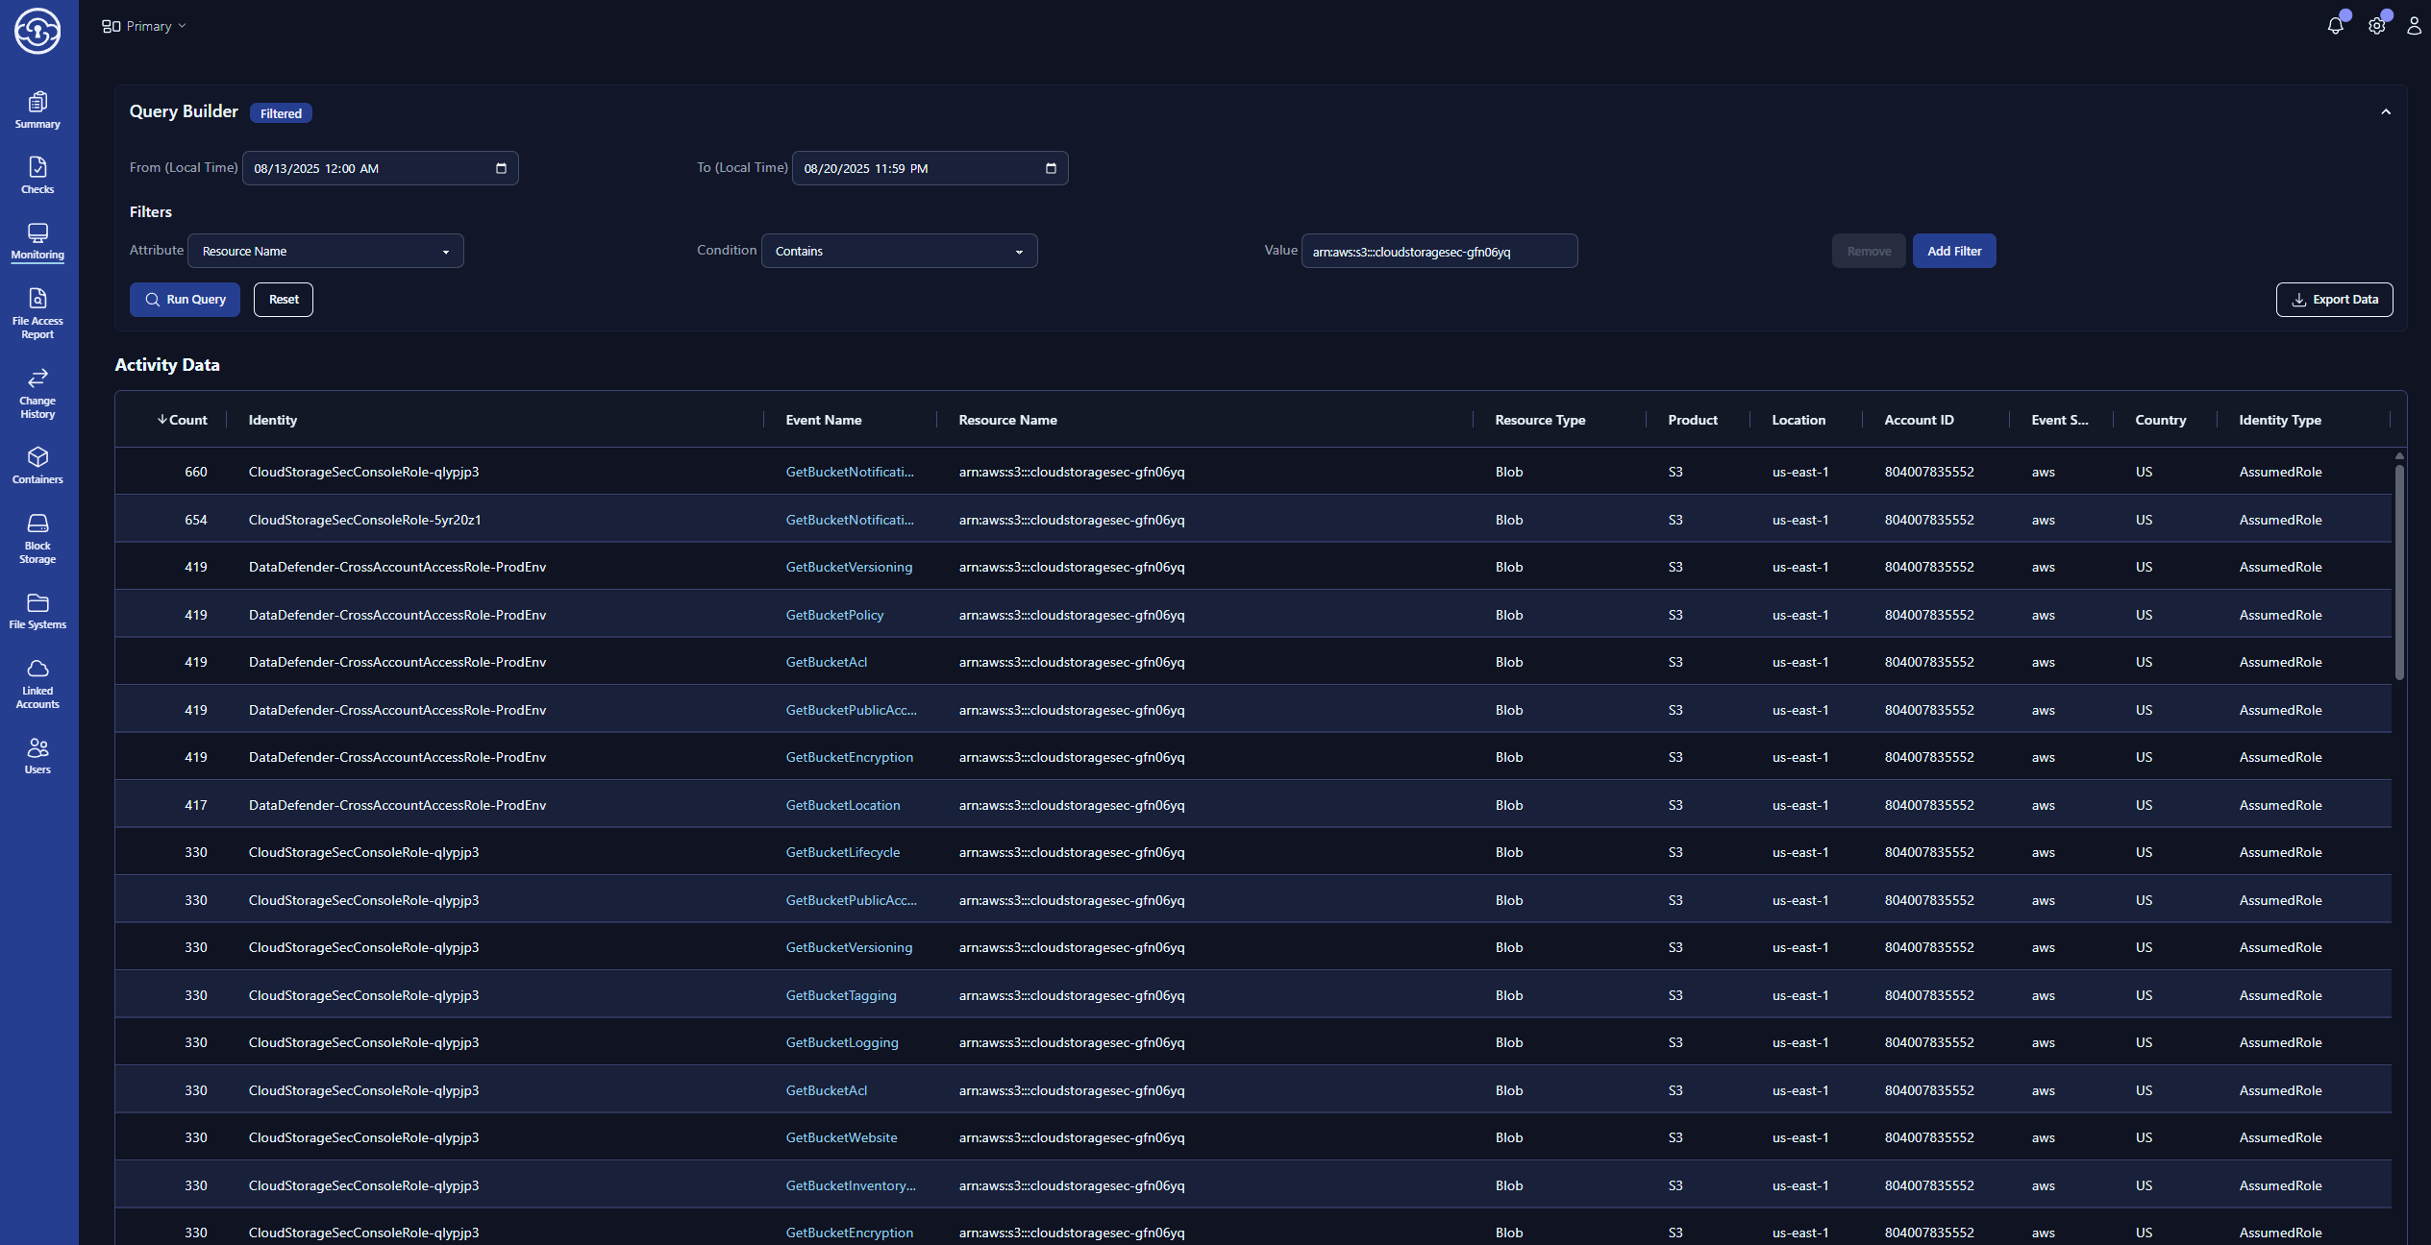Sort by the Event Name column header
Viewport: 2431px width, 1245px height.
click(824, 420)
